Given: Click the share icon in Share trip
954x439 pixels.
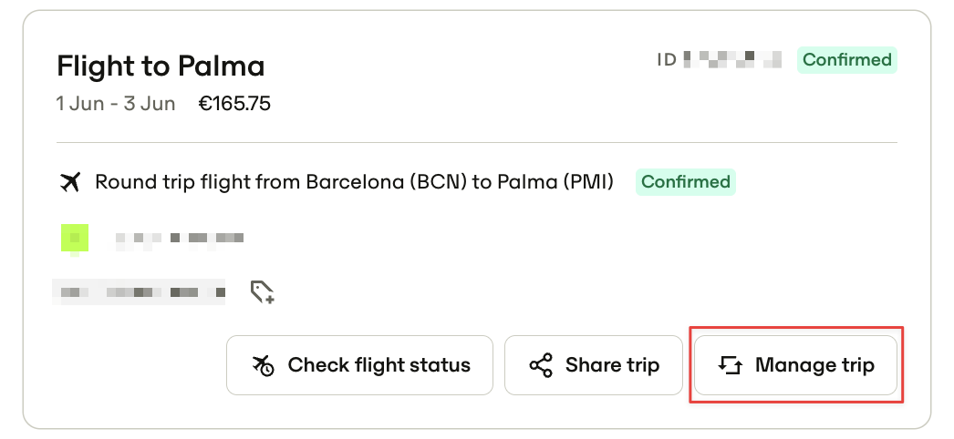Looking at the screenshot, I should point(541,365).
